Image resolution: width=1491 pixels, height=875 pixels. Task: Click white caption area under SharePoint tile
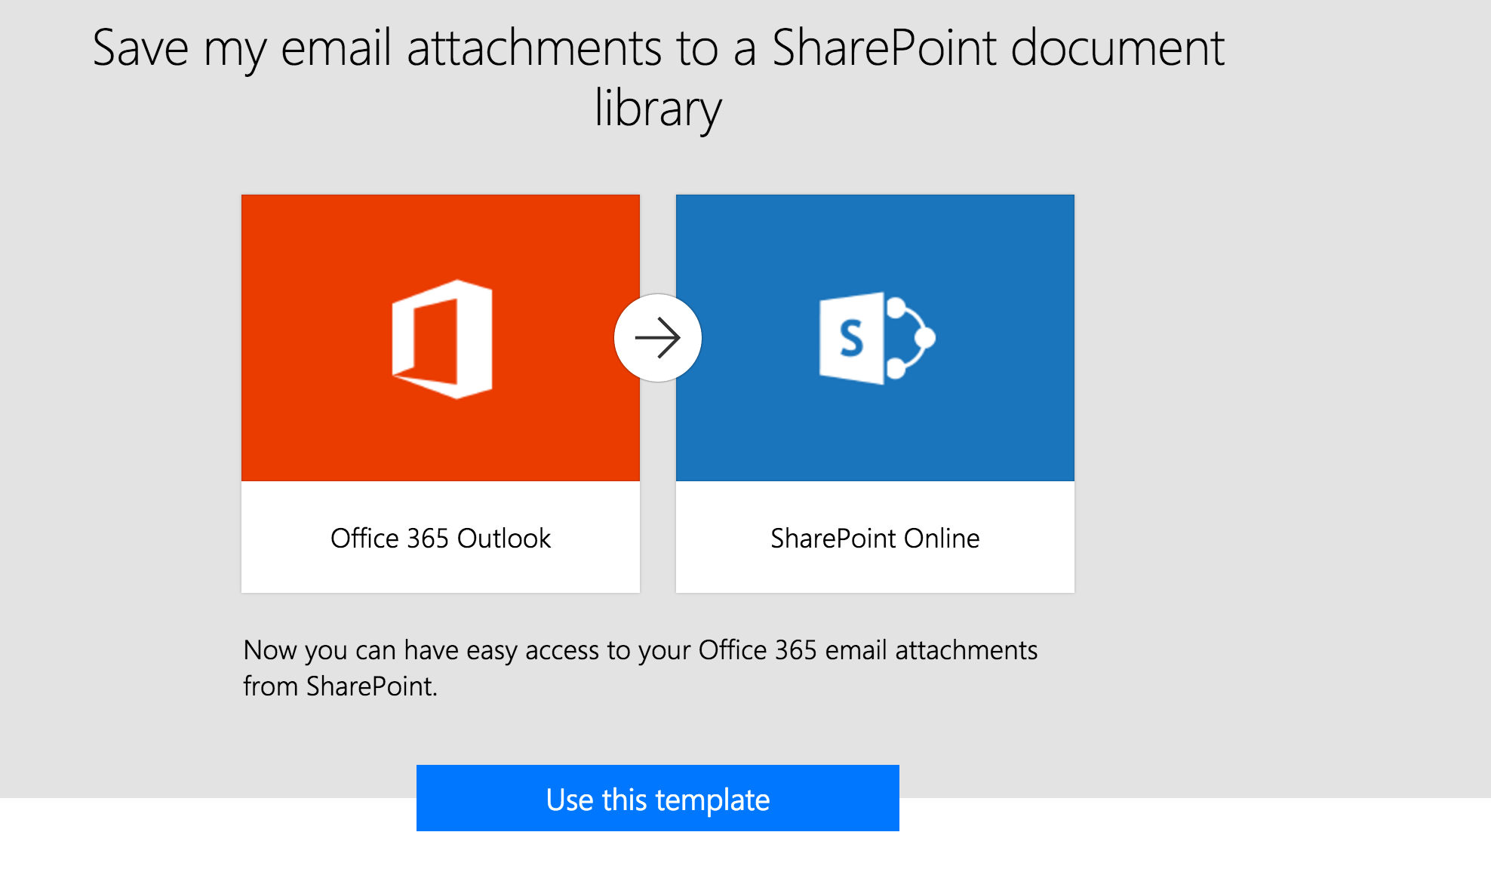pyautogui.click(x=875, y=537)
